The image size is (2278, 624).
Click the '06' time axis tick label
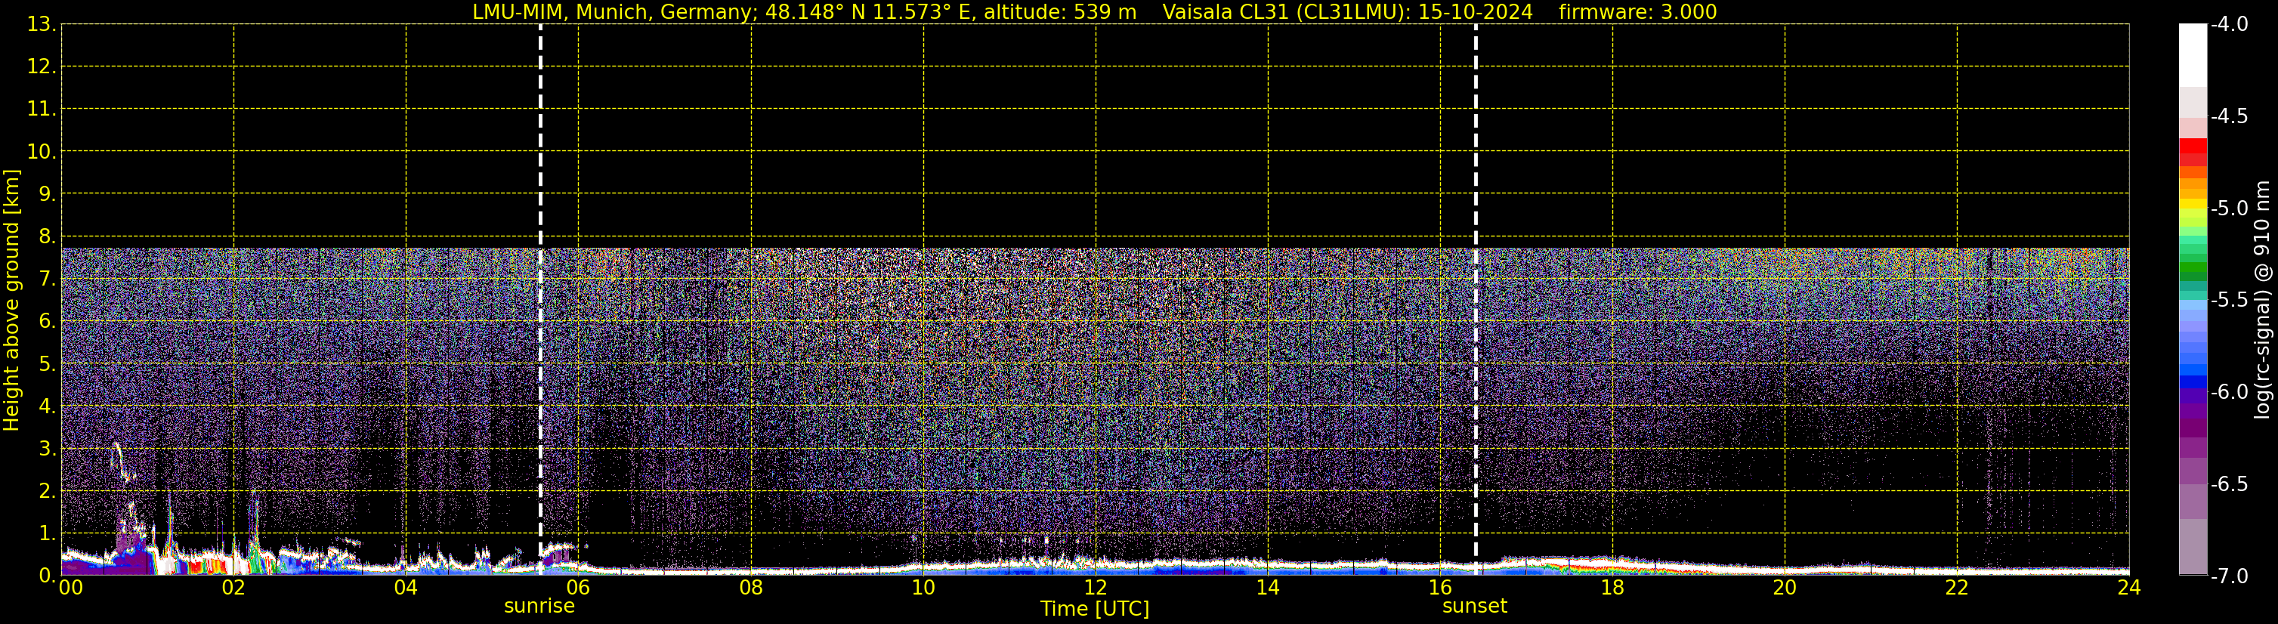(578, 588)
